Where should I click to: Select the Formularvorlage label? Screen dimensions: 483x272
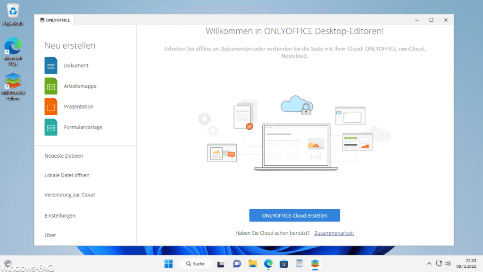(83, 127)
